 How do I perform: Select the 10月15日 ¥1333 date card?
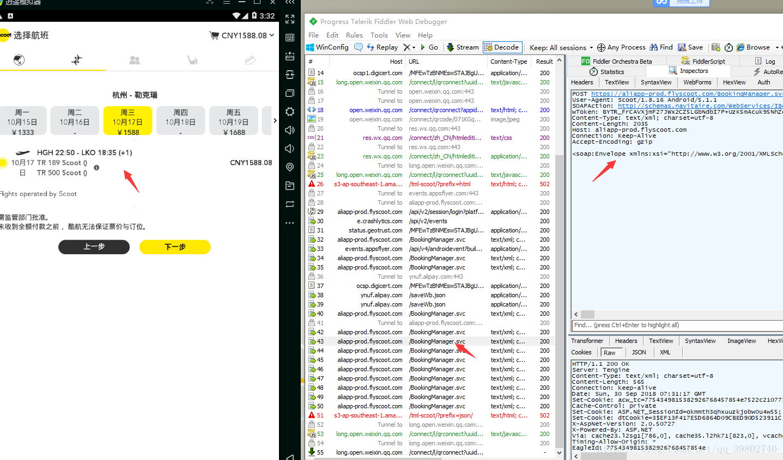pos(22,121)
